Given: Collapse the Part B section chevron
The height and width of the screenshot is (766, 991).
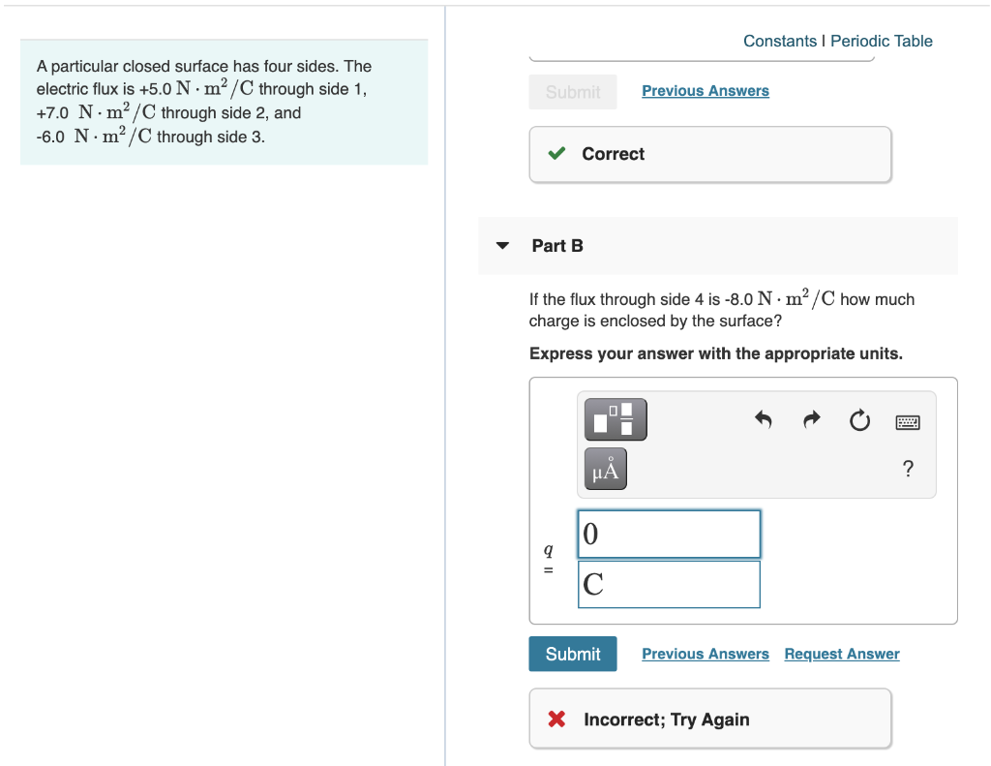Looking at the screenshot, I should [501, 245].
